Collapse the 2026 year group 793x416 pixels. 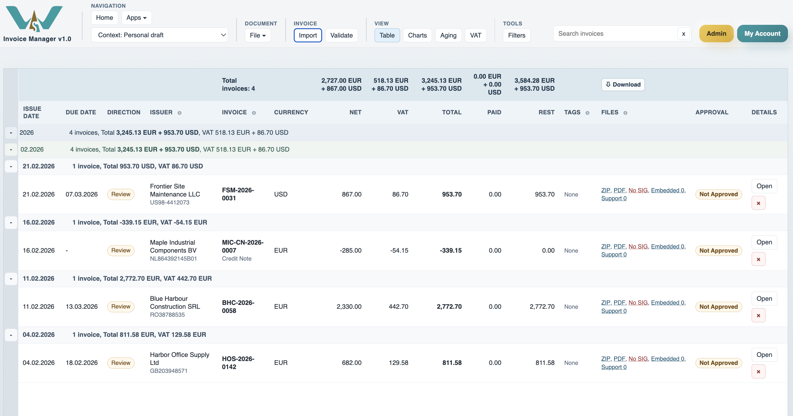click(x=11, y=133)
